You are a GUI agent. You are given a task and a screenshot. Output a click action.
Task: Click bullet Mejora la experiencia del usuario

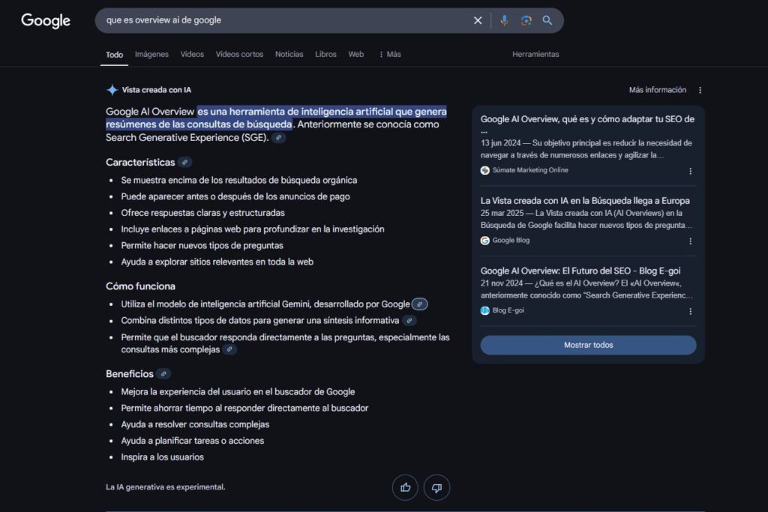click(238, 392)
